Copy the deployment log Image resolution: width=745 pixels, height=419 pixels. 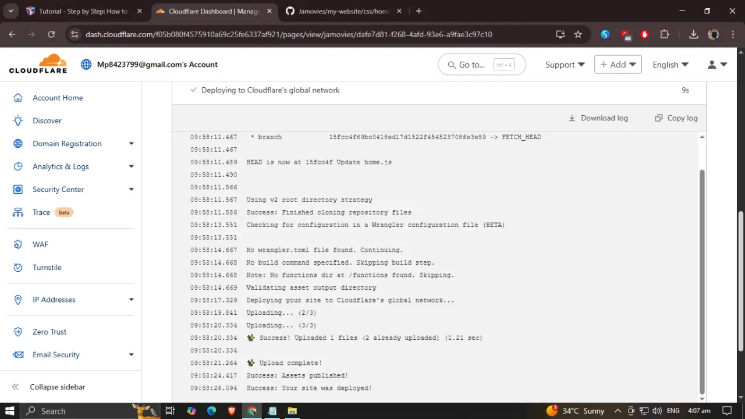[676, 118]
